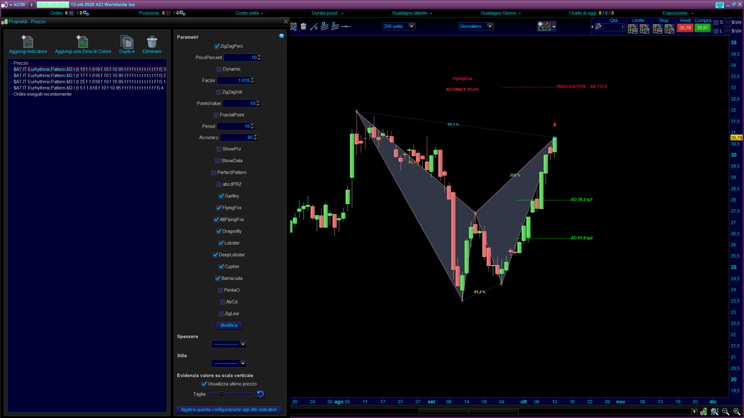Click the Duplica indicator icon

[127, 42]
